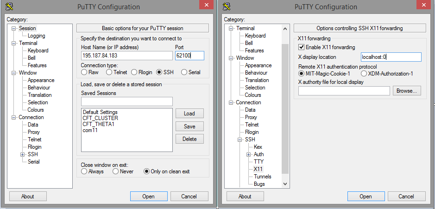The width and height of the screenshot is (435, 209).
Task: Select CFT_THETA1 saved session
Action: pos(99,124)
